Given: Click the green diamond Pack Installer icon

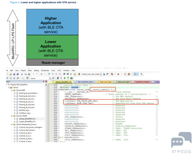Looking at the screenshot, I should pyautogui.click(x=64, y=78).
